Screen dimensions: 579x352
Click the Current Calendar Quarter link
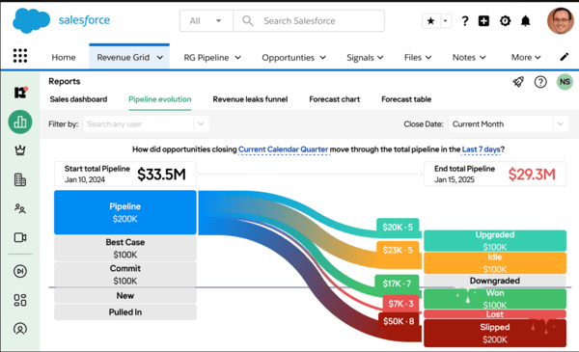[283, 149]
